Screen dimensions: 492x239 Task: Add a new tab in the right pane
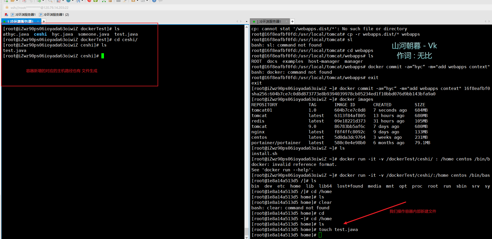click(292, 21)
